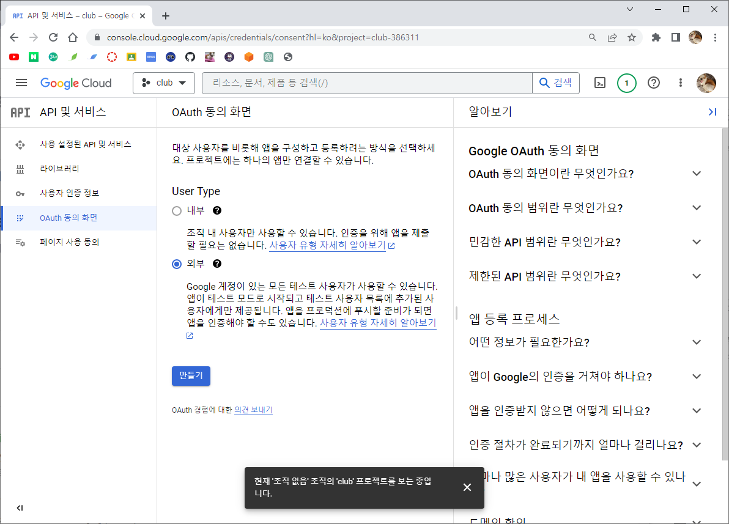Open 사용자 유형 자세히 알아보기 link under 외부

pos(378,323)
